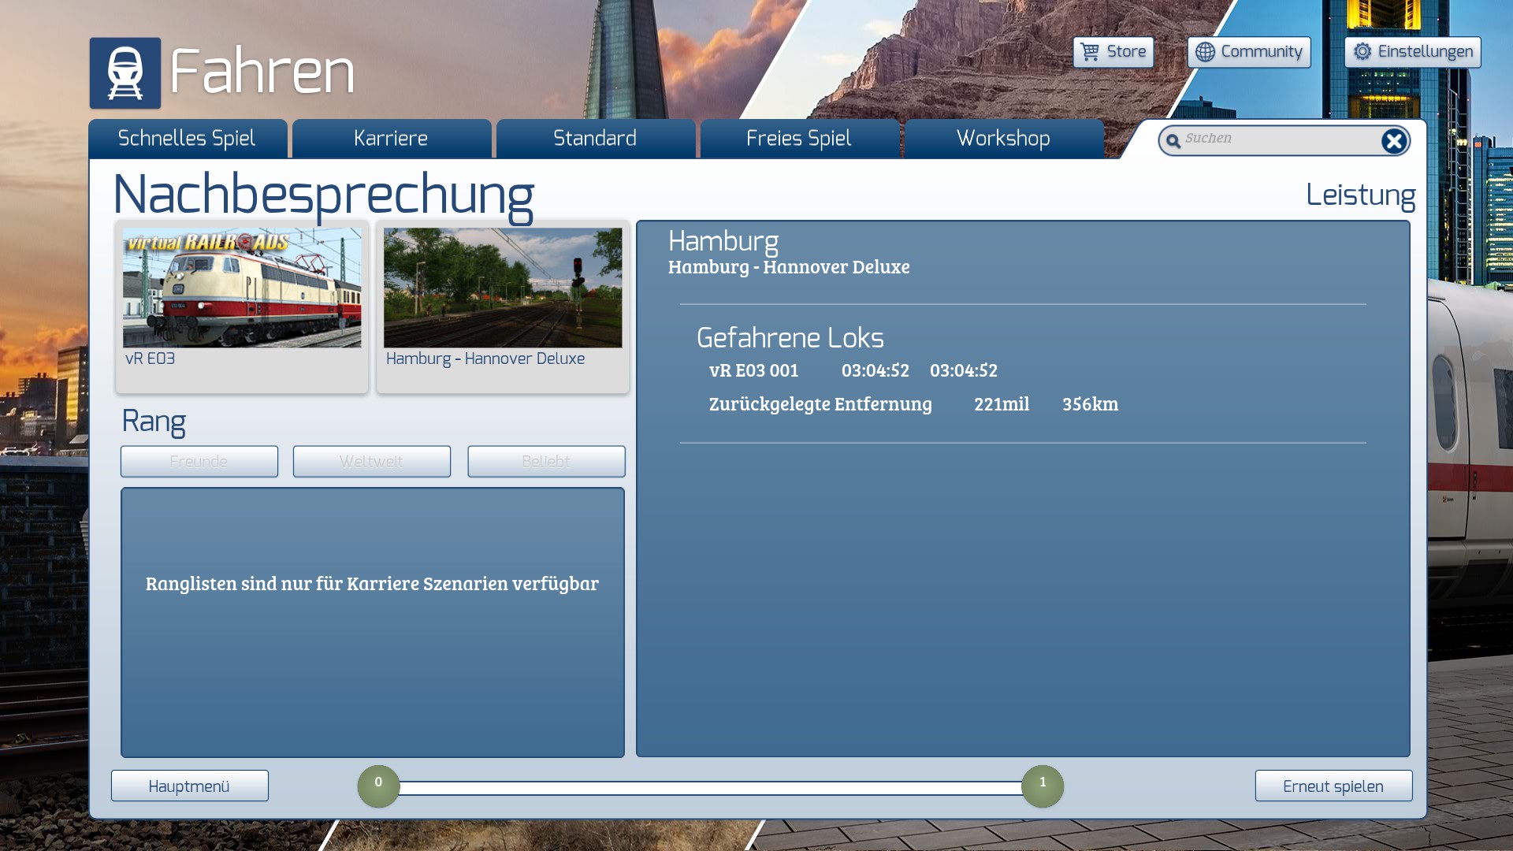Go to the Workshop tab

click(1003, 139)
